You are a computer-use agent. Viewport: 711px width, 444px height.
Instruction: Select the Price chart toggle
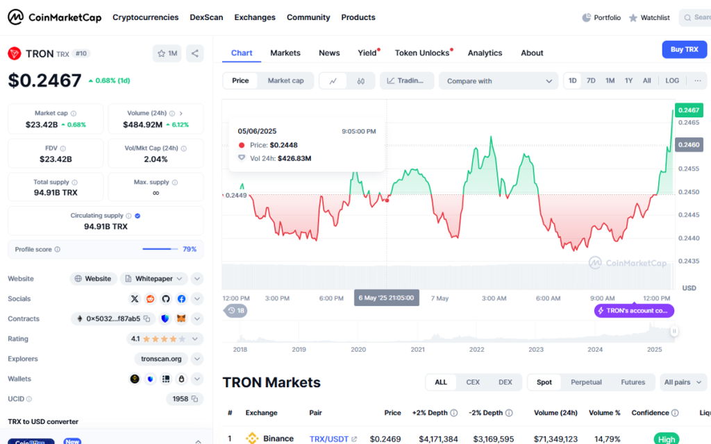[240, 80]
